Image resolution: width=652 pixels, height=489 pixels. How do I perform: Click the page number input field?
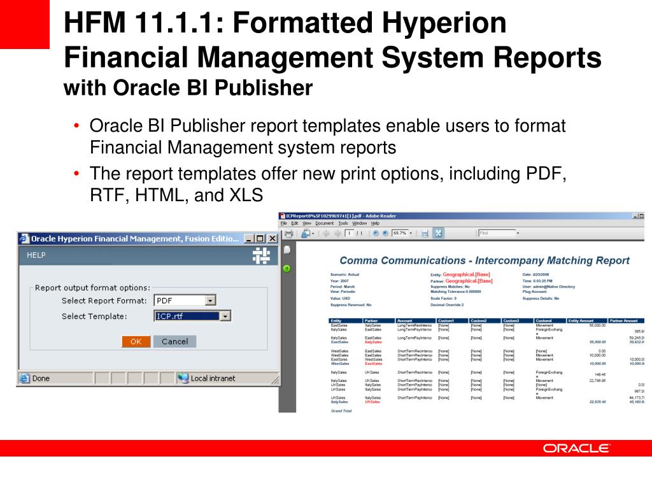[x=350, y=233]
